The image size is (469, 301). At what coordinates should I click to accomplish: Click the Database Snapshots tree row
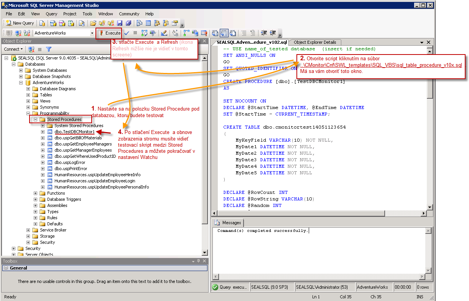point(51,76)
